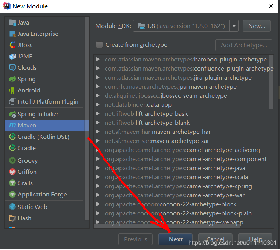Close the New Module dialog
This screenshot has width=280, height=250.
point(271,6)
